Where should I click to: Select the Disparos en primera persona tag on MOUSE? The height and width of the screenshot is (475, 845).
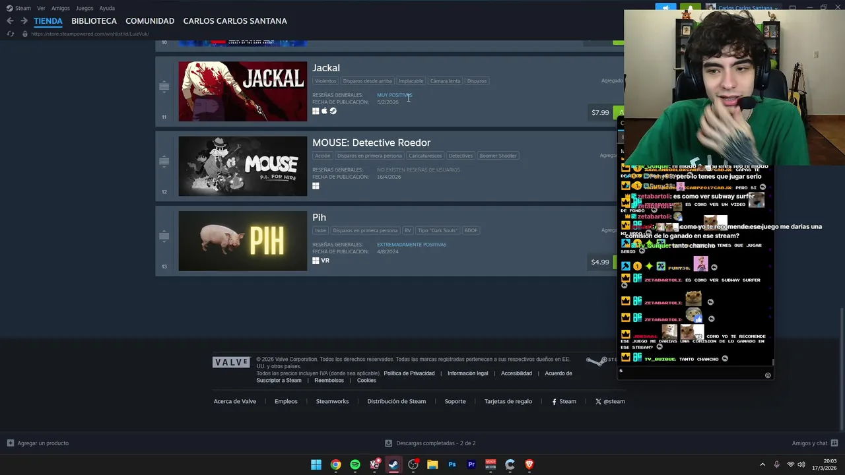point(369,156)
